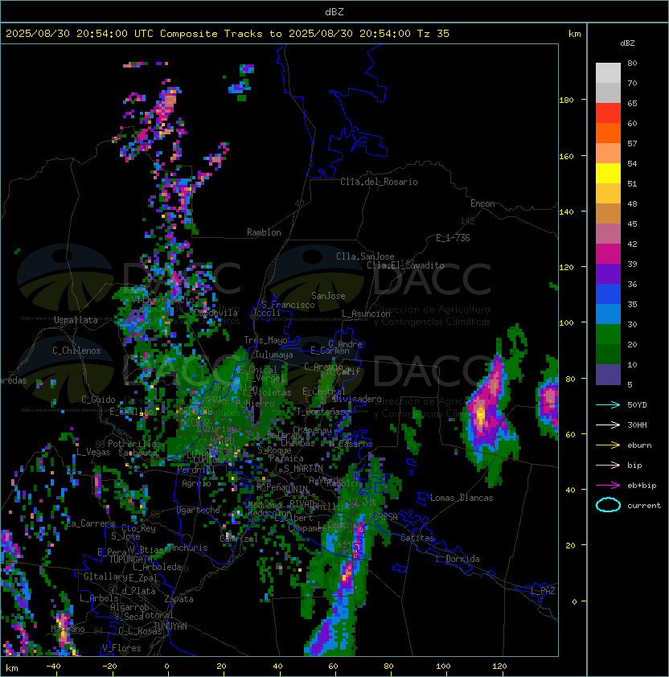The height and width of the screenshot is (677, 669).
Task: Click the Uspallata place label
Action: click(76, 320)
